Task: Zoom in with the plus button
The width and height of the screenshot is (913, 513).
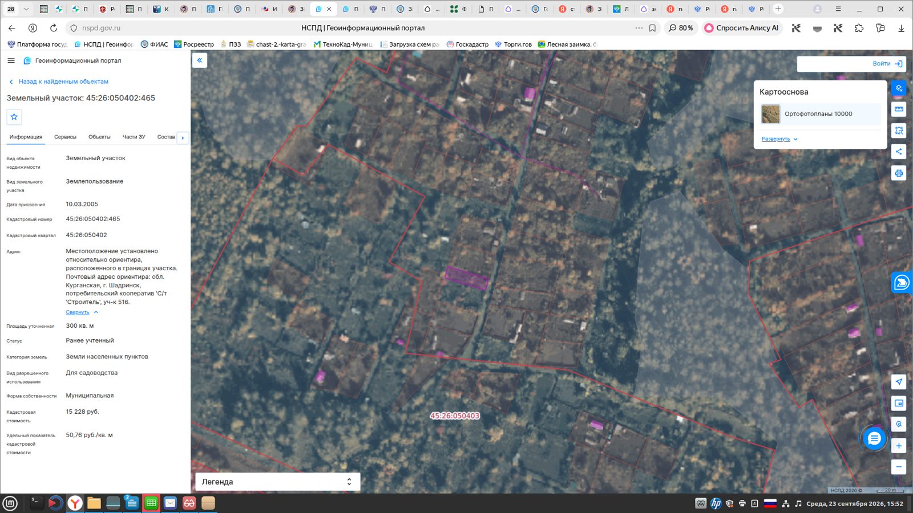Action: coord(899,446)
